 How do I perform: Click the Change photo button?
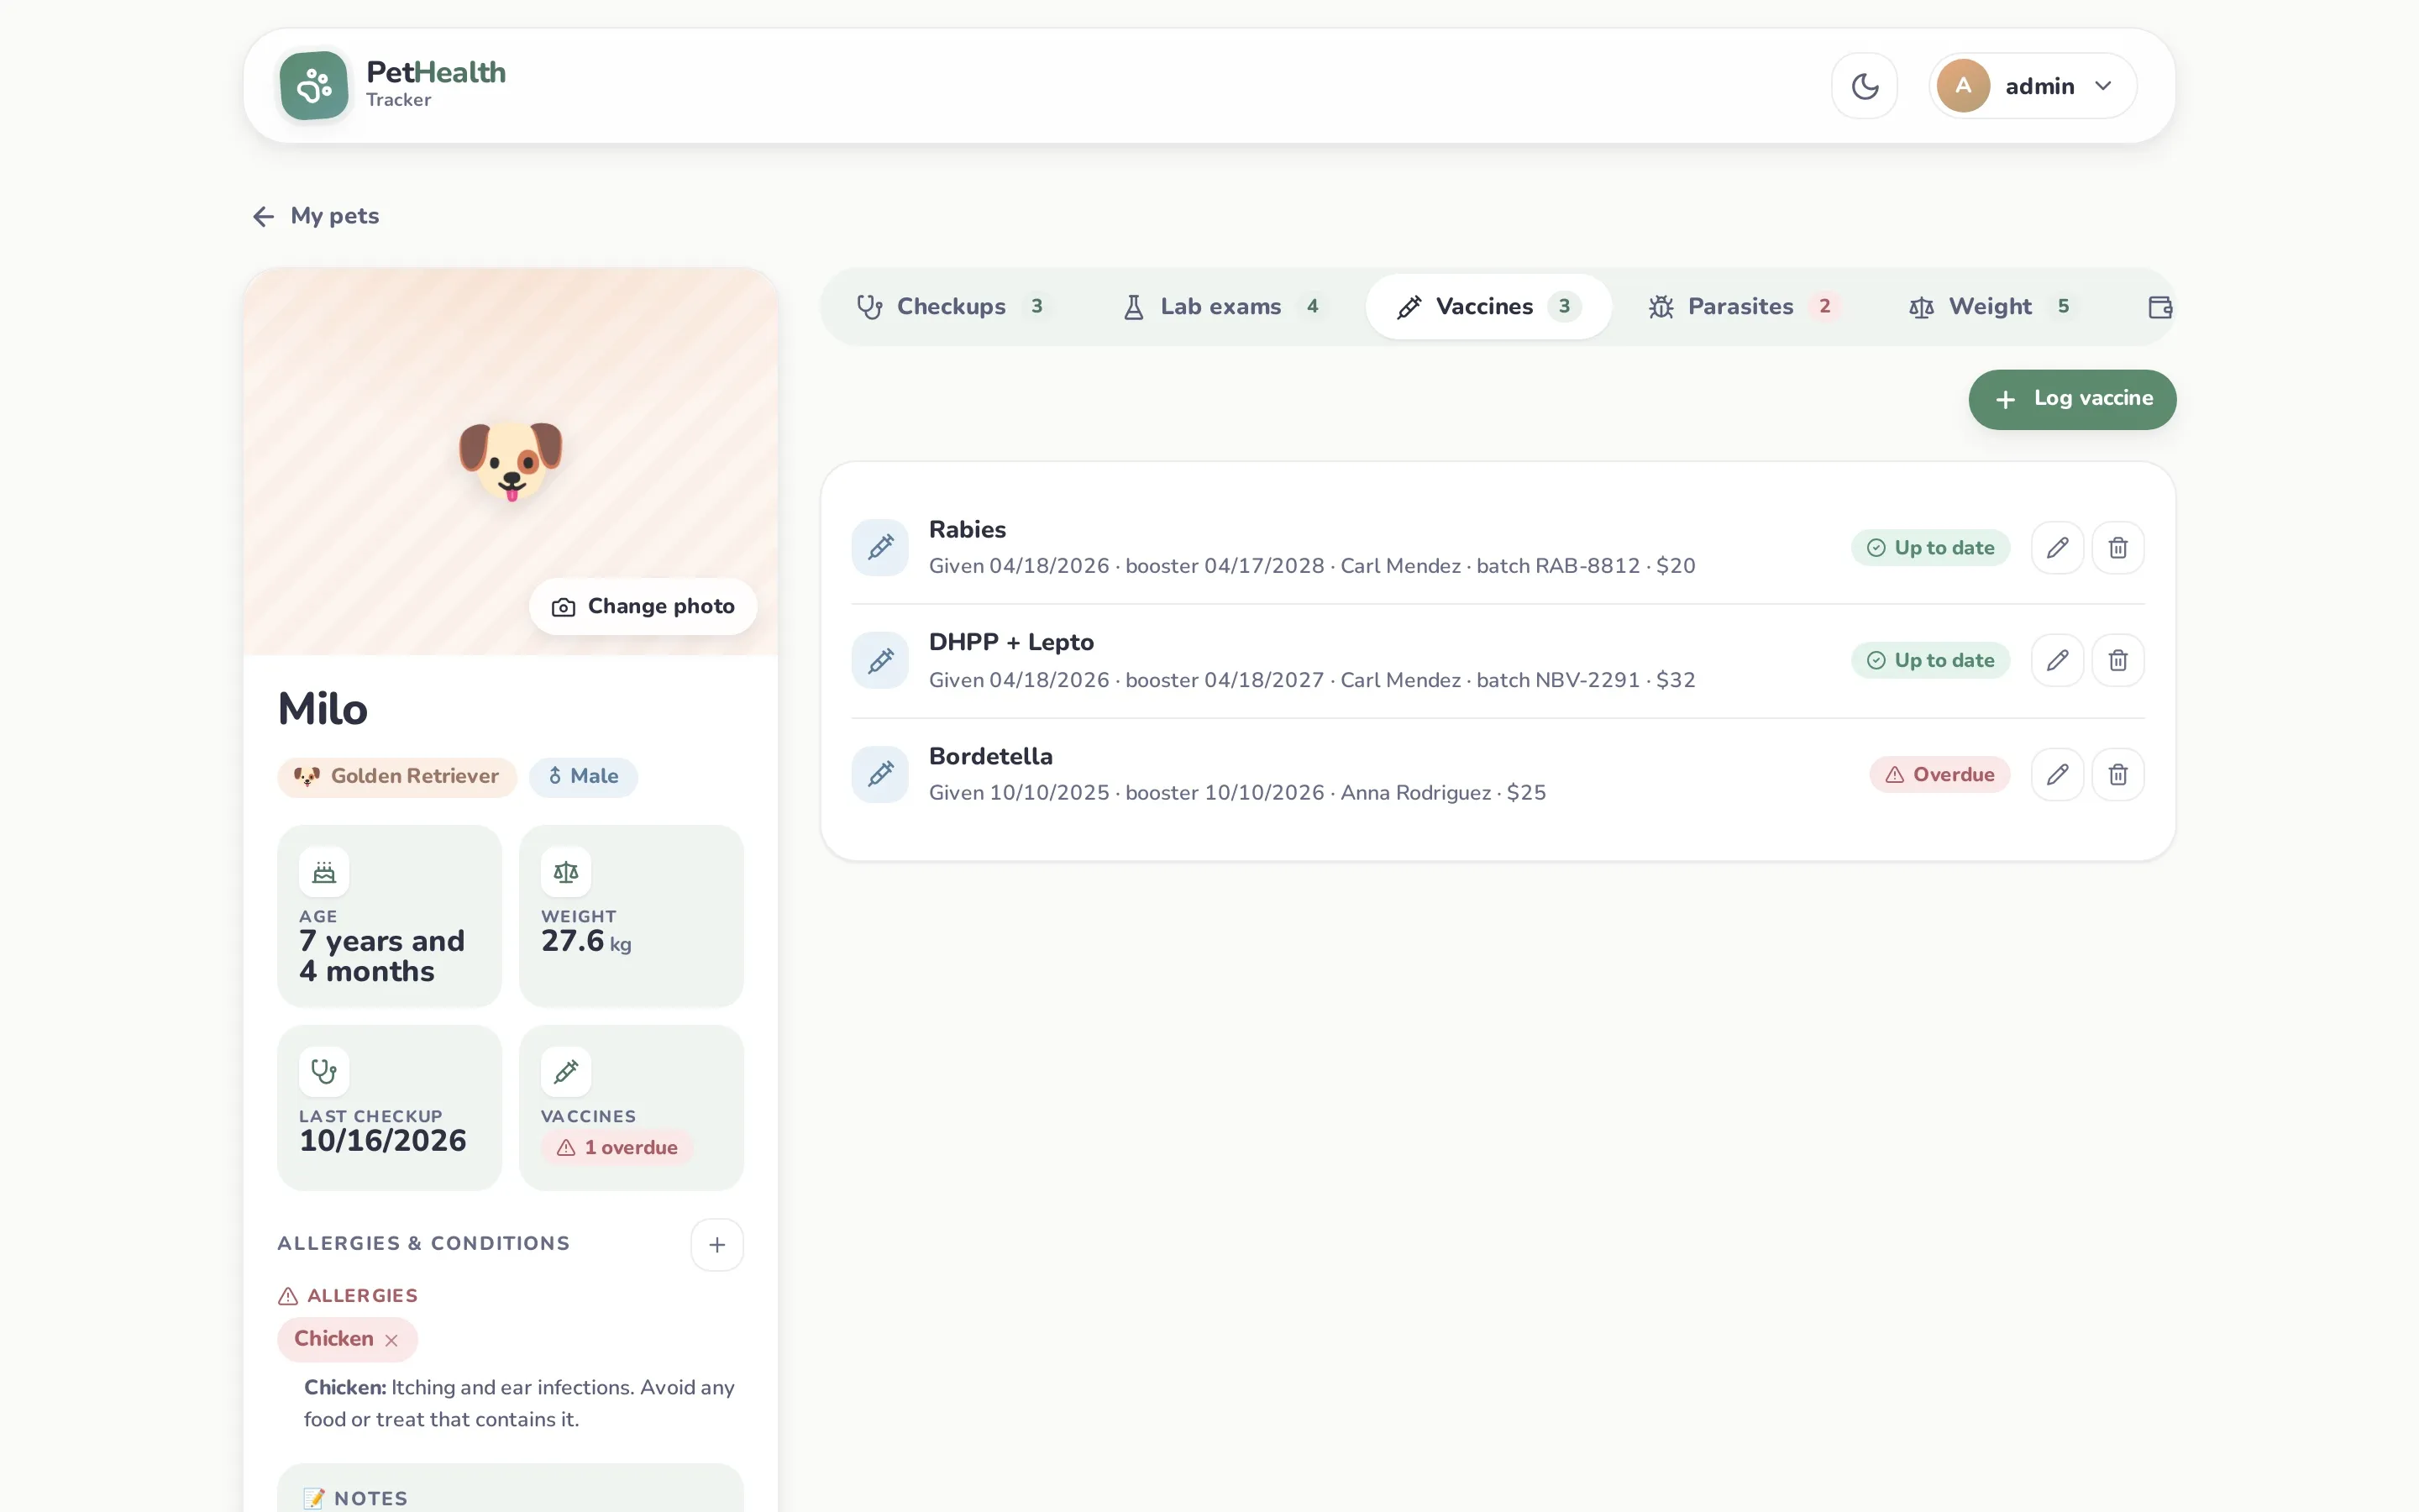point(643,606)
